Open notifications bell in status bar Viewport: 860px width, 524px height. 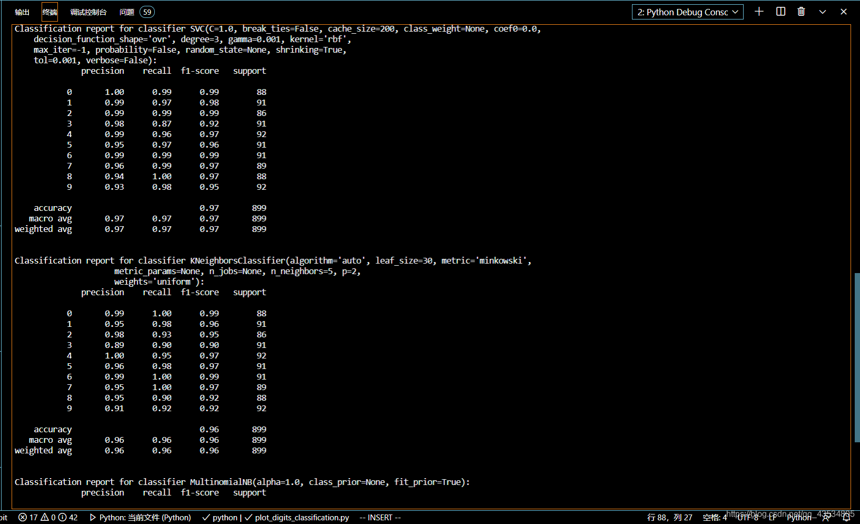pyautogui.click(x=846, y=518)
